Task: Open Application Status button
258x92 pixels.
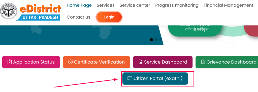Action: coord(31,62)
